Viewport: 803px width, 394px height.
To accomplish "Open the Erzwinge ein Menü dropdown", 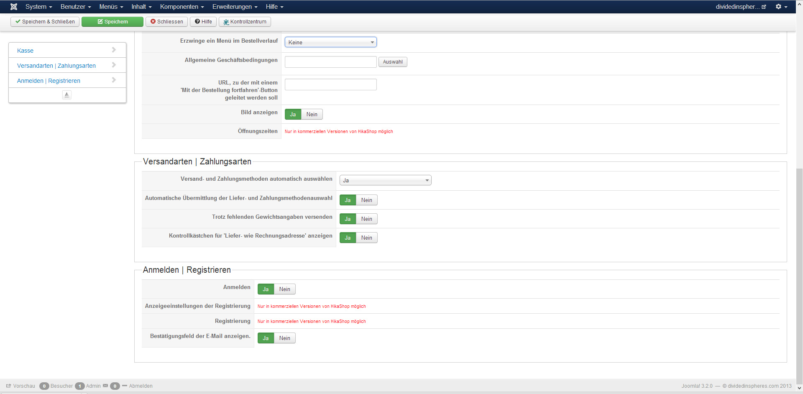I will [331, 42].
